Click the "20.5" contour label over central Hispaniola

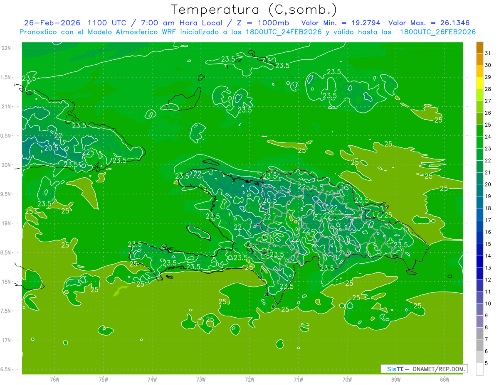coord(270,201)
